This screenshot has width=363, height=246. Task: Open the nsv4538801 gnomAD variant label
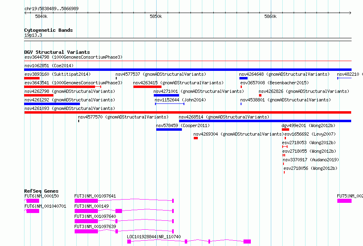tap(286, 100)
